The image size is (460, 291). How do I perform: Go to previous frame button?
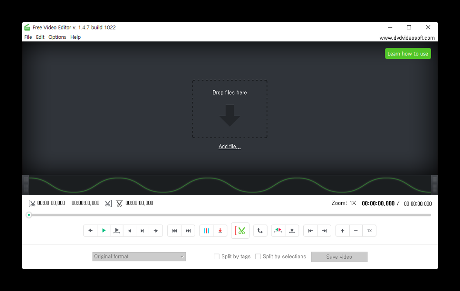[x=129, y=230]
